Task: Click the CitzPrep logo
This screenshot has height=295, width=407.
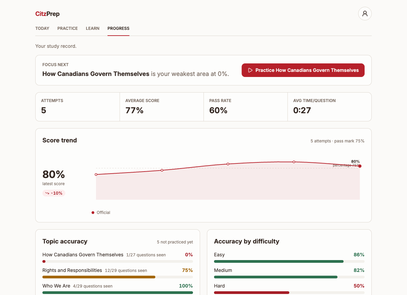Action: 47,14
